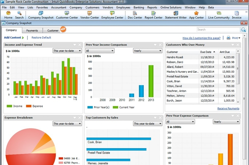249x165 pixels.
Task: Open the File menu
Action: pyautogui.click(x=4, y=8)
